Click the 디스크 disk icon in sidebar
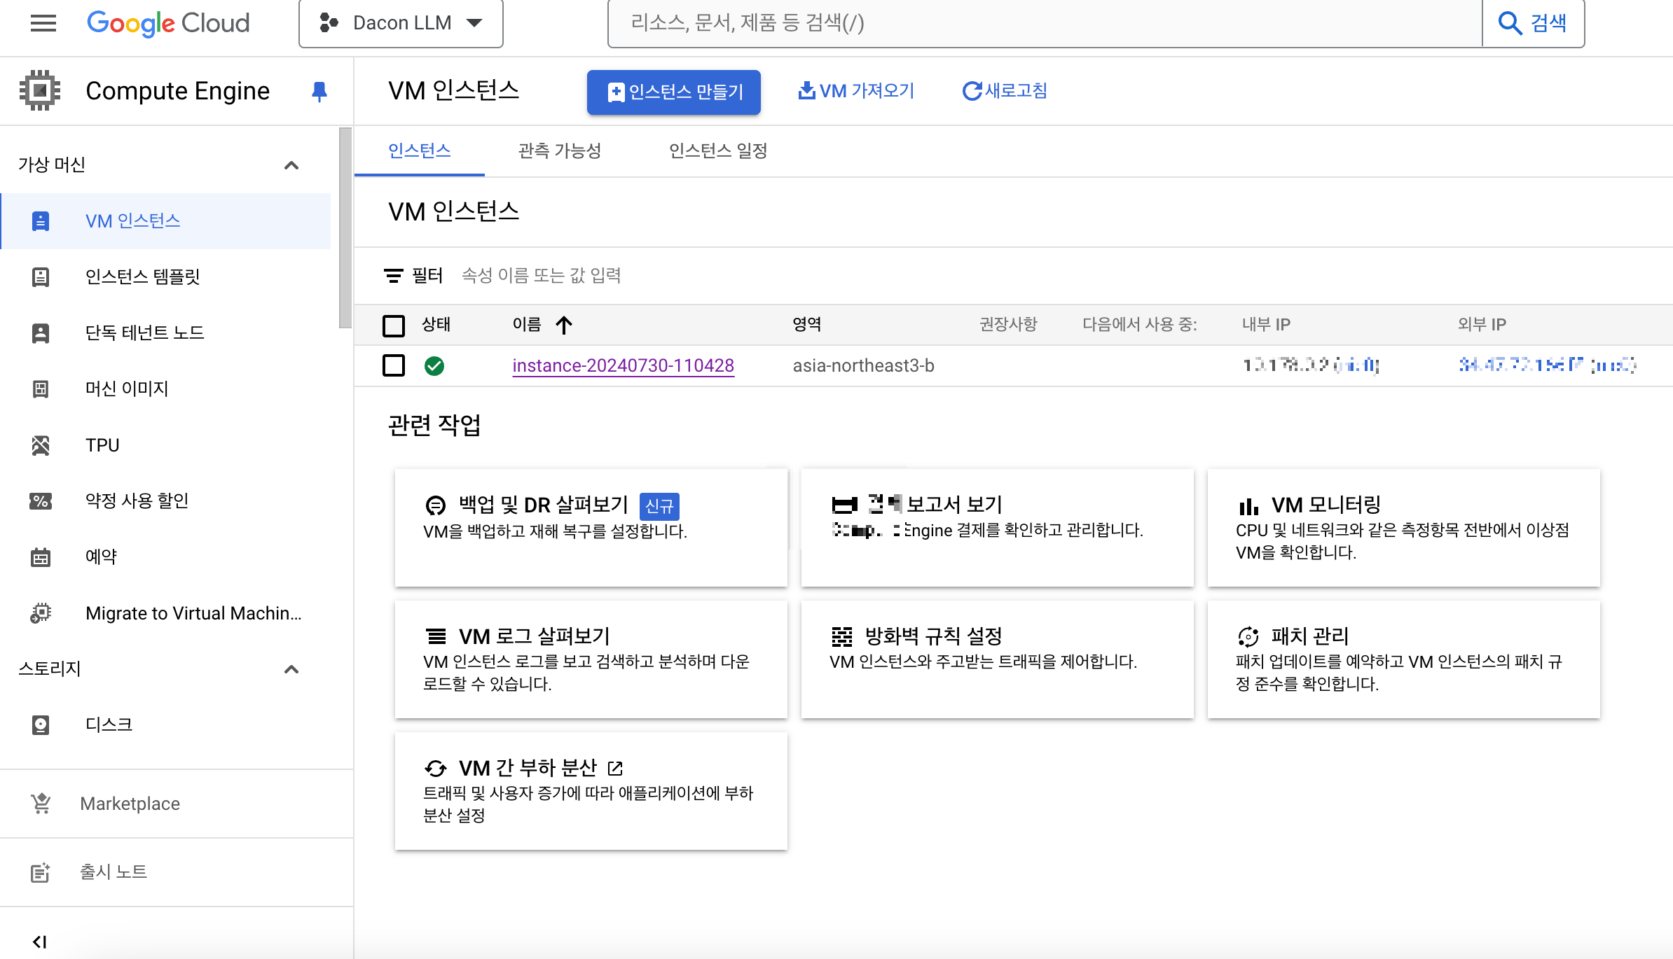This screenshot has height=959, width=1673. (41, 724)
